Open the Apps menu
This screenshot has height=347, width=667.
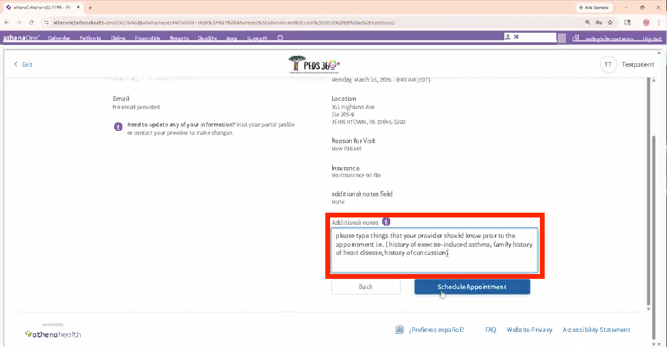[232, 38]
